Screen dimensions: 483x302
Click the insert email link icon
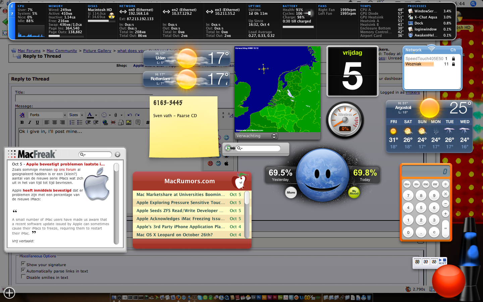pos(121,122)
